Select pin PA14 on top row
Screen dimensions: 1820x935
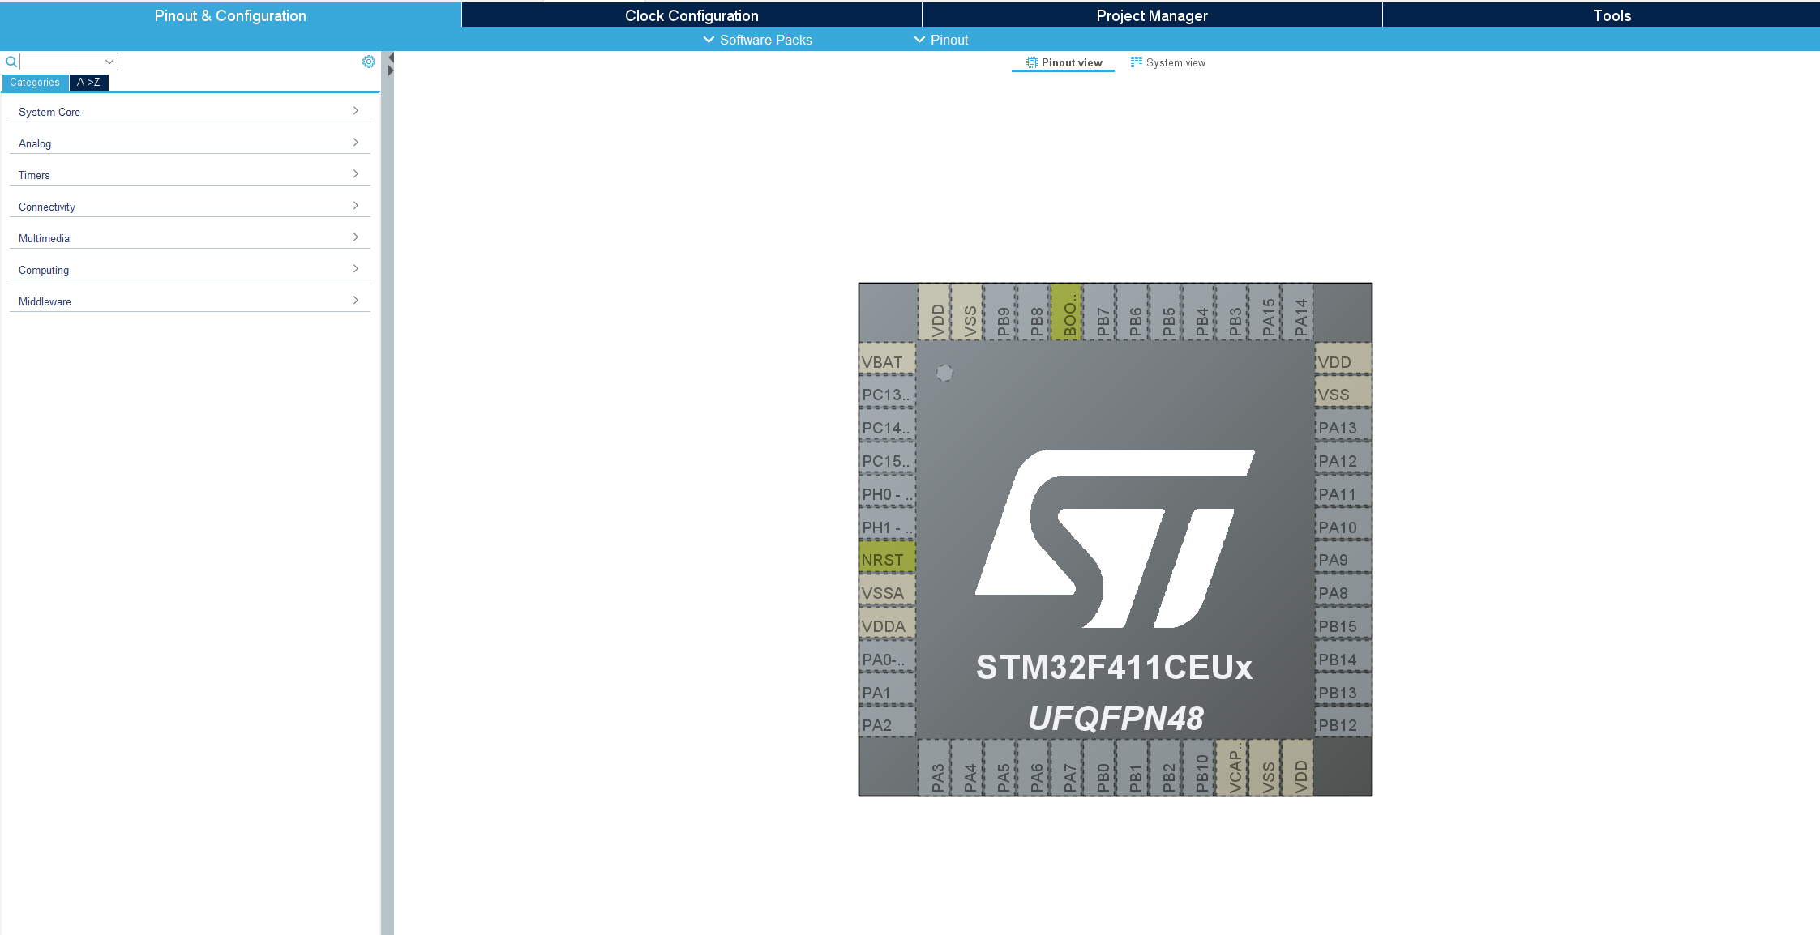1298,312
